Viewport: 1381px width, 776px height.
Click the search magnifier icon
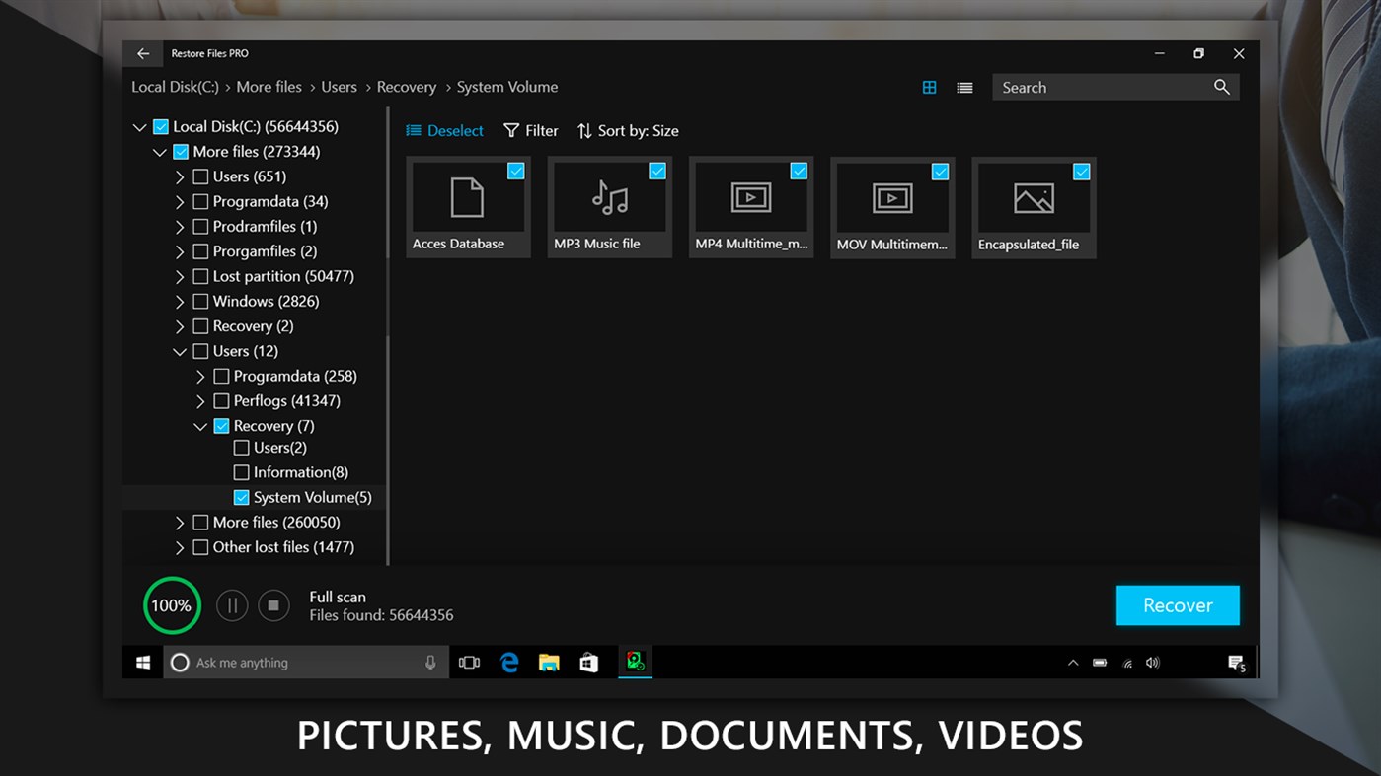pyautogui.click(x=1221, y=87)
